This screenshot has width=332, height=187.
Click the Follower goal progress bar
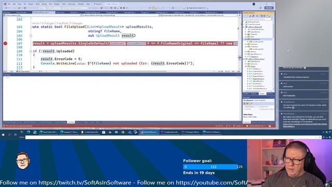(x=211, y=167)
